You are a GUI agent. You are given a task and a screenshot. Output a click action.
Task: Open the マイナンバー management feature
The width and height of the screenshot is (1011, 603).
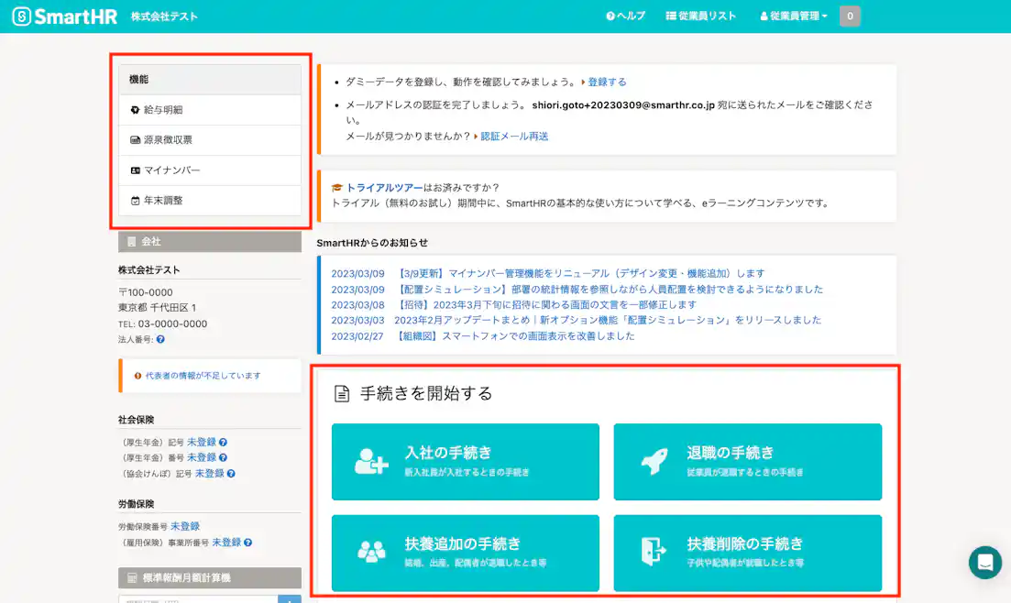[174, 170]
